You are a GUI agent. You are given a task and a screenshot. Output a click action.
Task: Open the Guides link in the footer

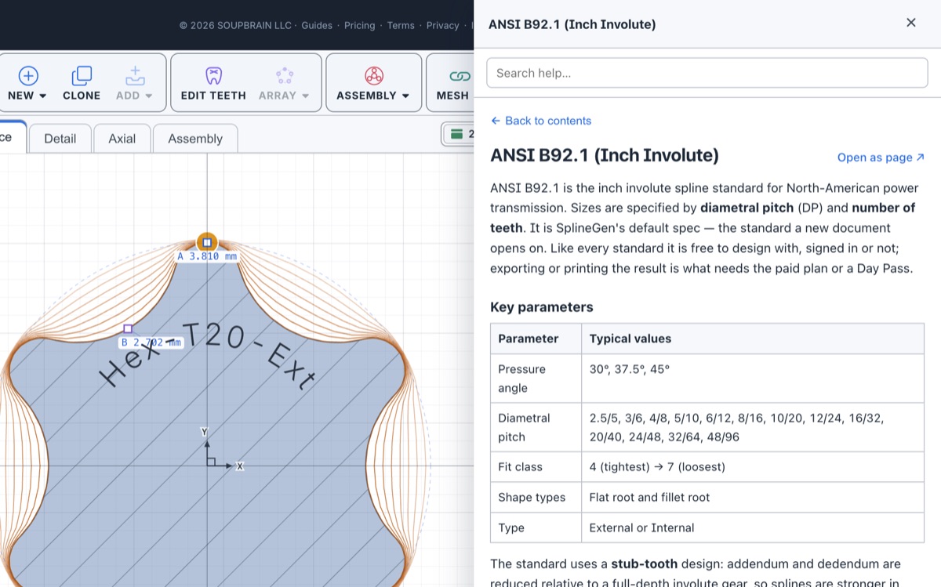tap(317, 25)
